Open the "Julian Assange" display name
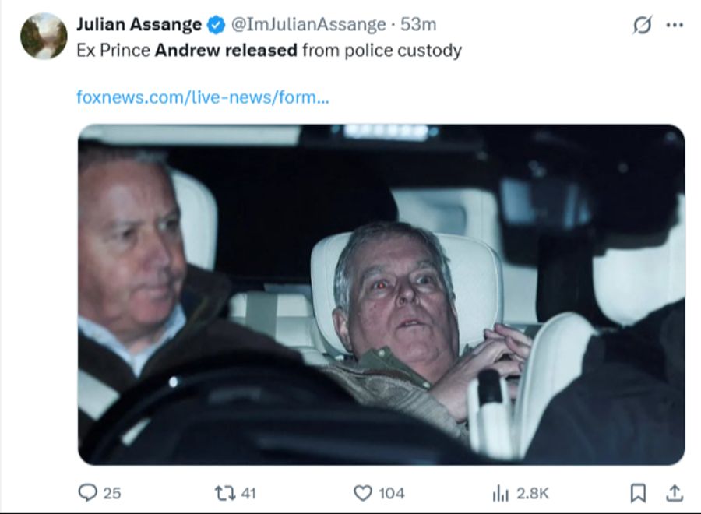This screenshot has width=701, height=514. [x=139, y=25]
